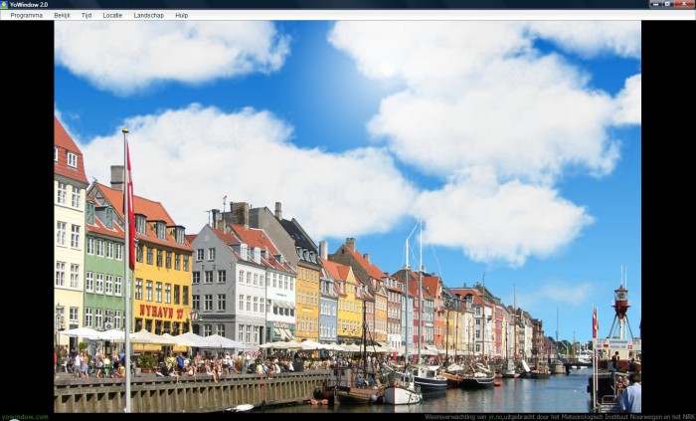The height and width of the screenshot is (421, 696).
Task: Follow the yr.no link in the forecast credit
Action: point(495,417)
